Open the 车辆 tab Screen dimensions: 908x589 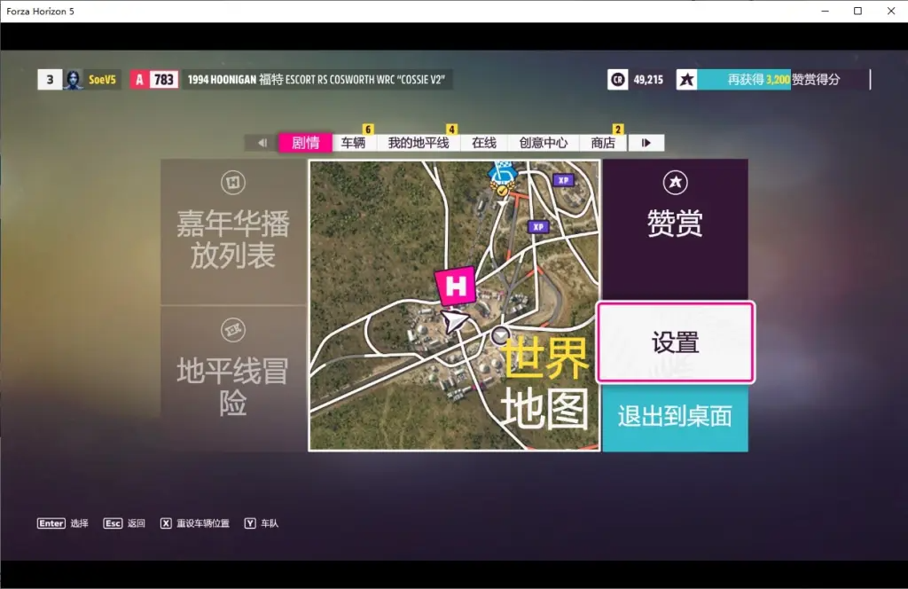tap(353, 143)
